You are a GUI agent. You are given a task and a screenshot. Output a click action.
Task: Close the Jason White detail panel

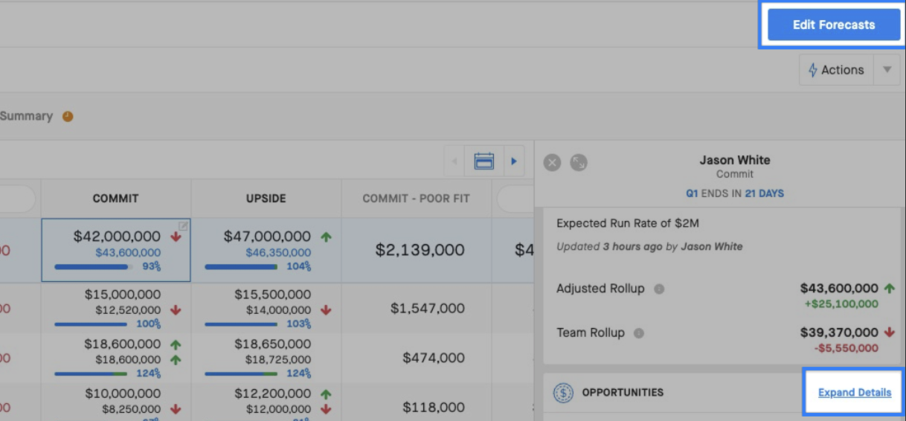point(552,162)
